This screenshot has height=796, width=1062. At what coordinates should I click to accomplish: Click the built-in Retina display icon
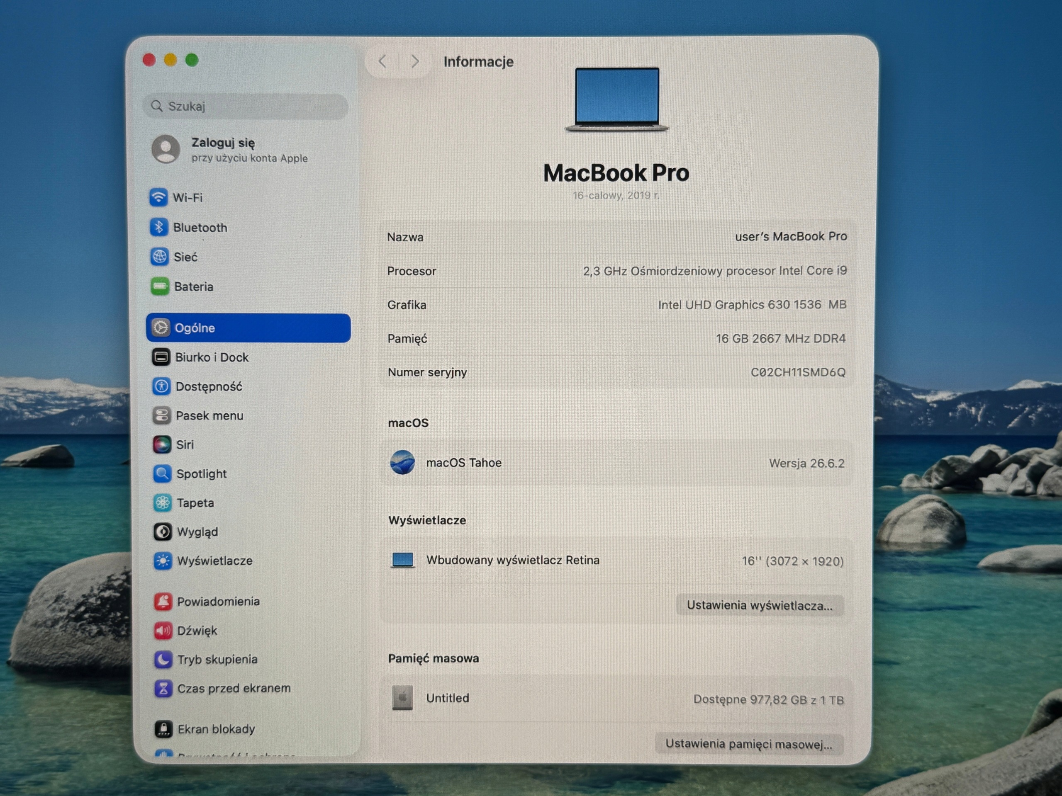coord(402,560)
